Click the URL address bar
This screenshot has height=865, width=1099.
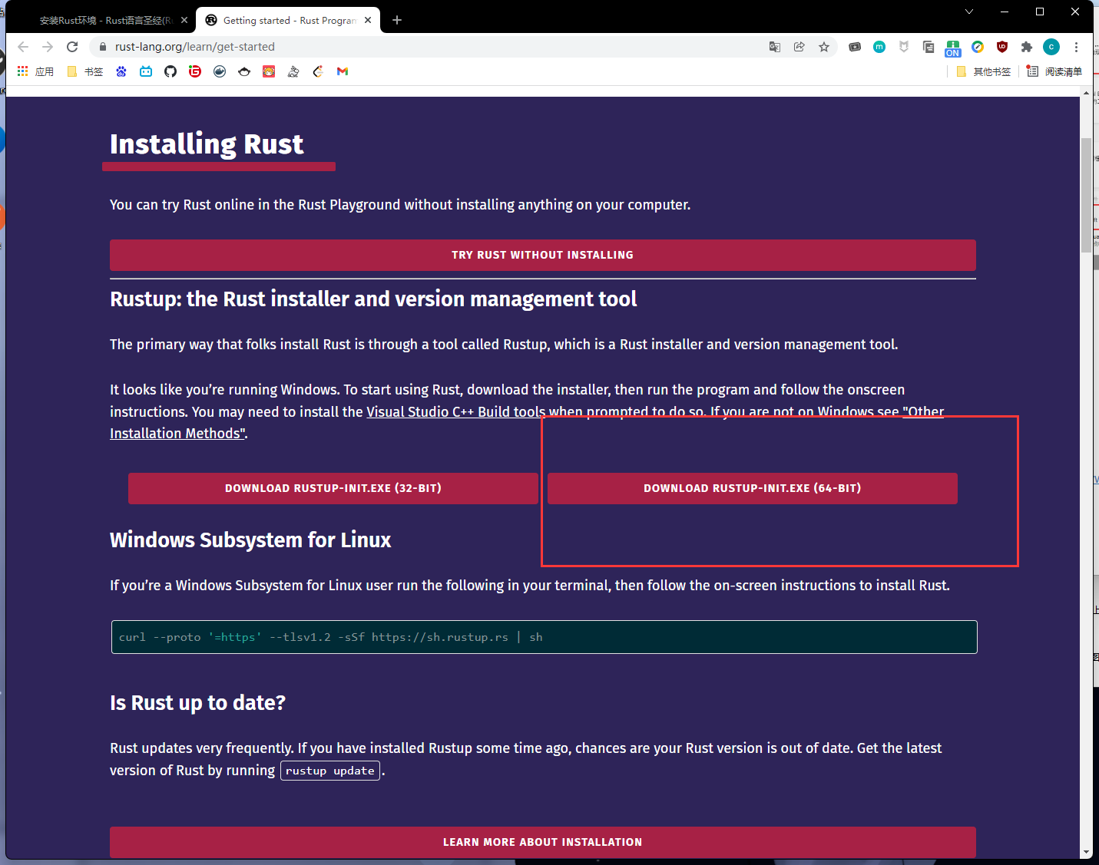point(430,47)
